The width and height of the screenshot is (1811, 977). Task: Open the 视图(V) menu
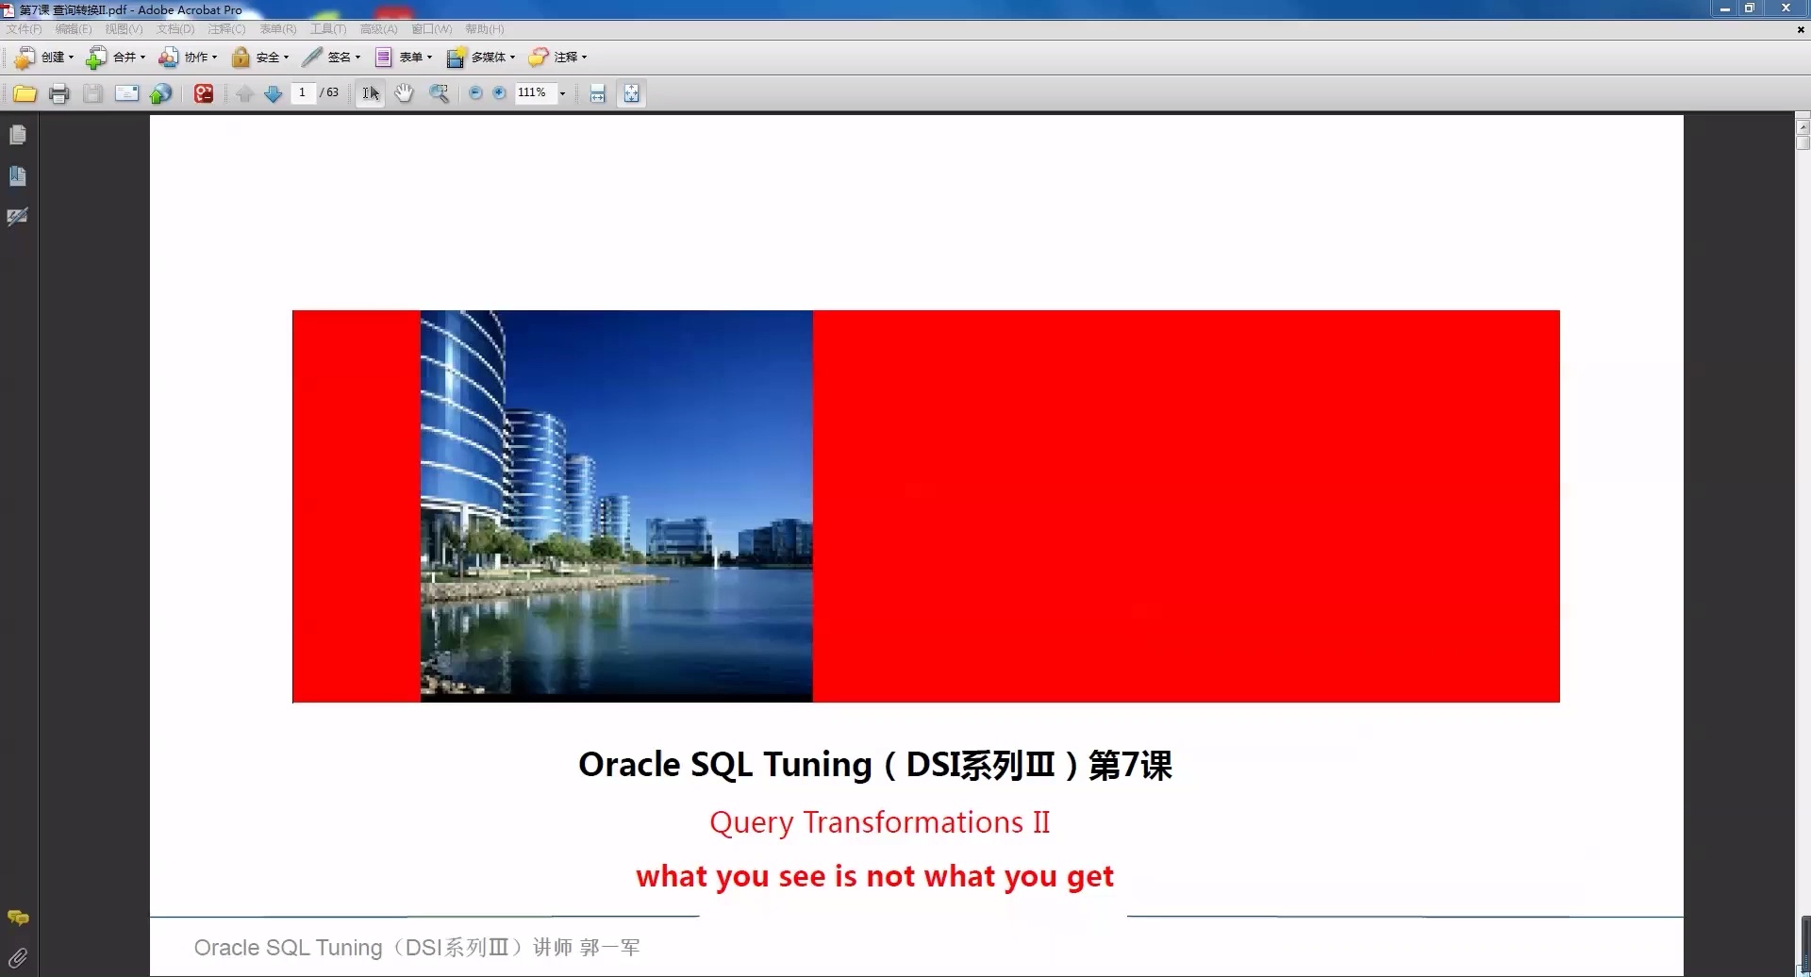point(123,28)
